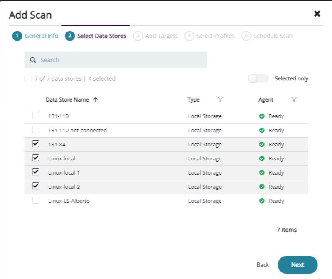Screen dimensions: 332x279
Task: Click the search magnifier icon
Action: [x=33, y=60]
